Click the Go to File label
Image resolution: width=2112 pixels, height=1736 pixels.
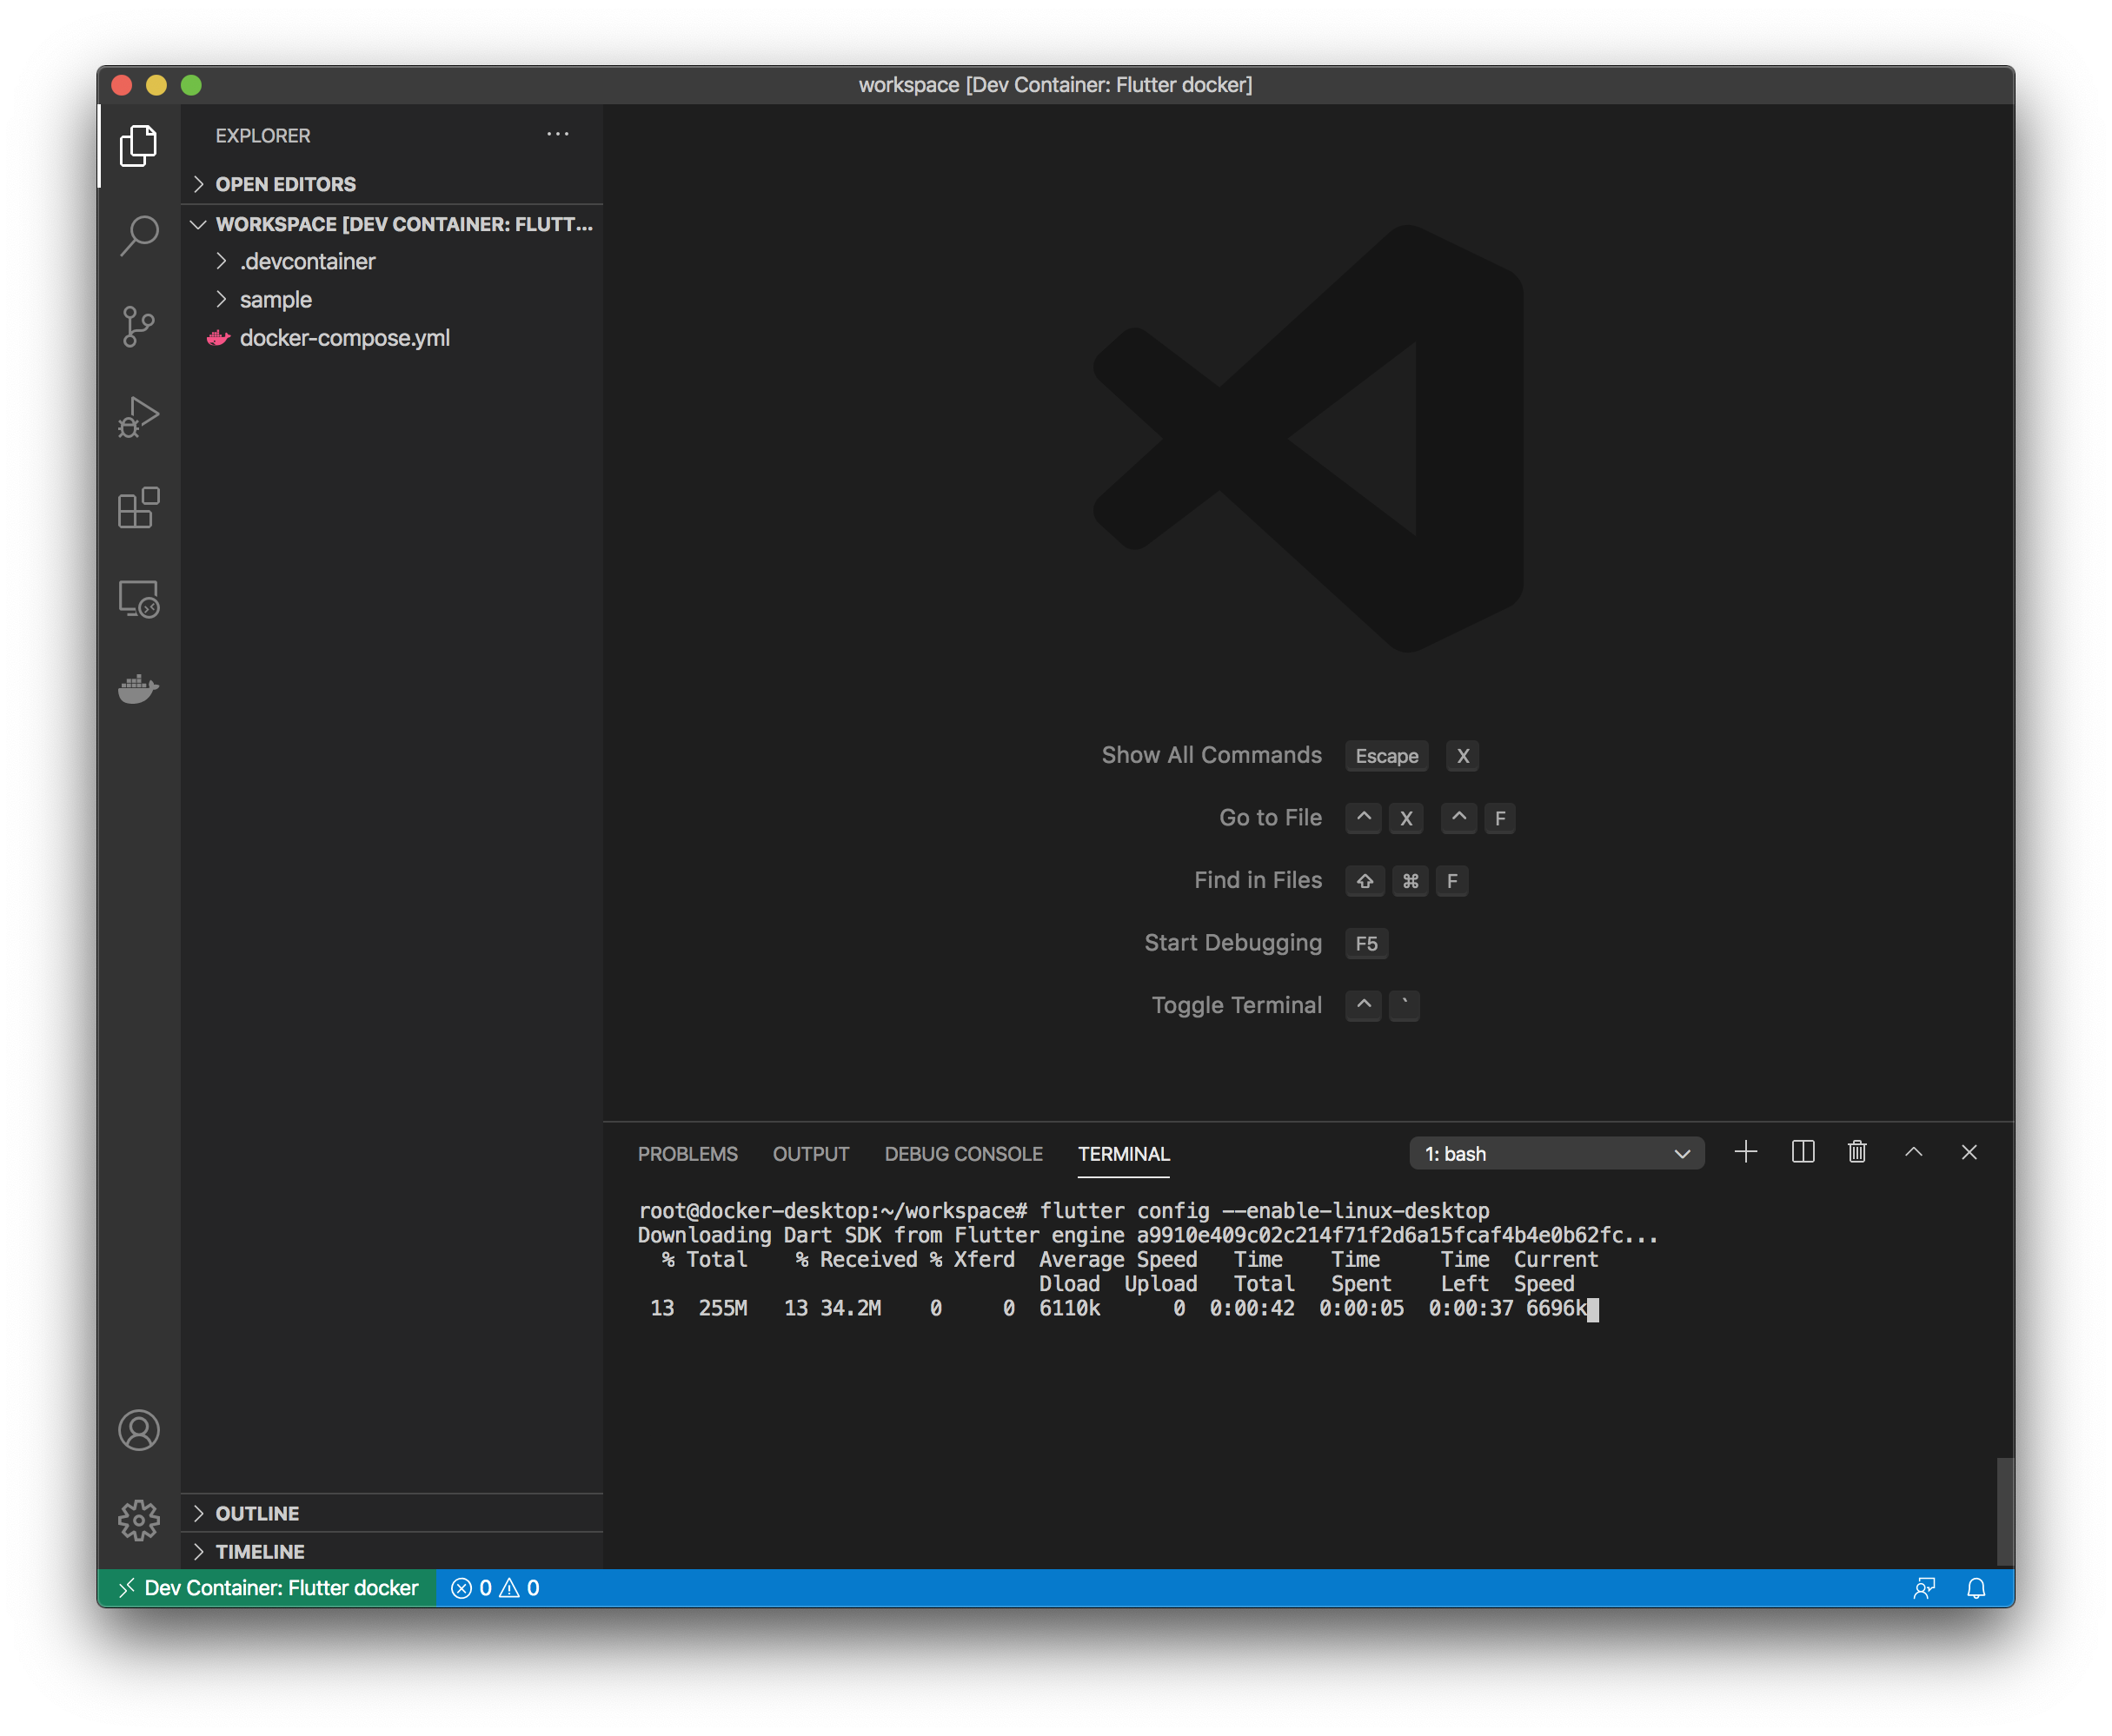tap(1271, 818)
